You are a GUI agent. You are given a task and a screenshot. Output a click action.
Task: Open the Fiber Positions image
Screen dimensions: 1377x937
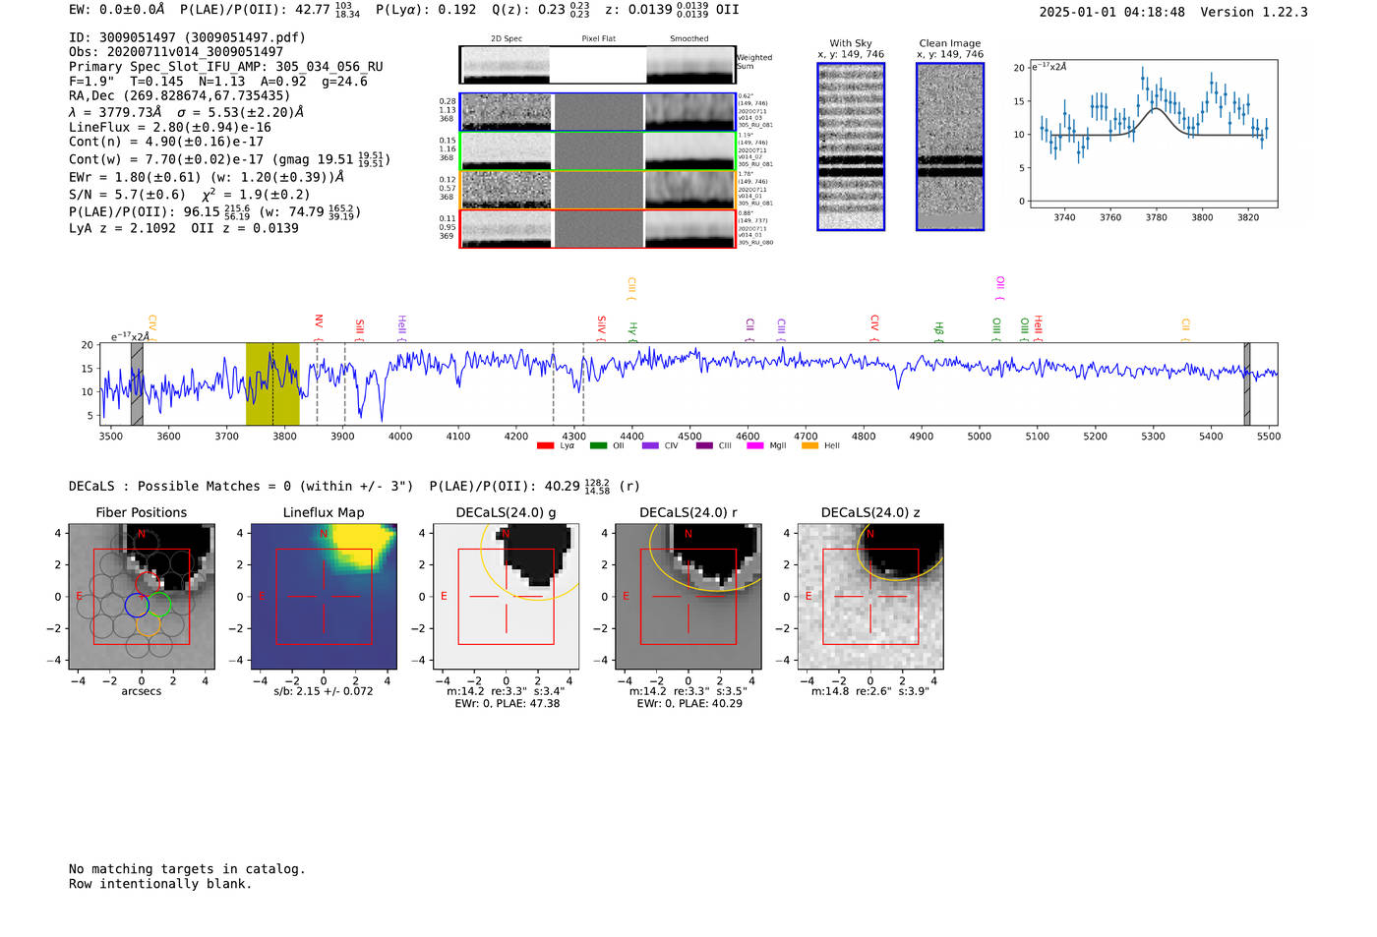(x=141, y=596)
